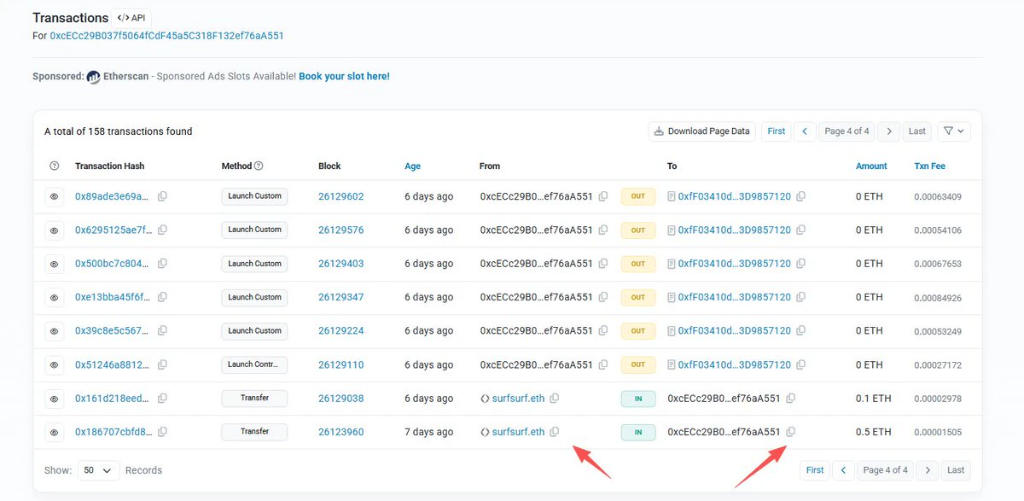Copy the To address in block 26129576 row

800,230
